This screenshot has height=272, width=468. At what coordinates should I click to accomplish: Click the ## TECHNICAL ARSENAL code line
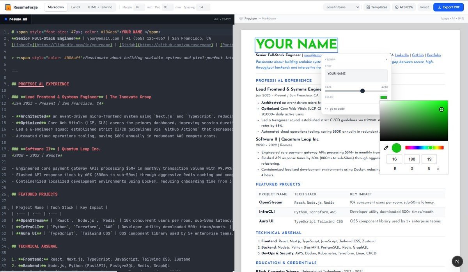coord(35,246)
